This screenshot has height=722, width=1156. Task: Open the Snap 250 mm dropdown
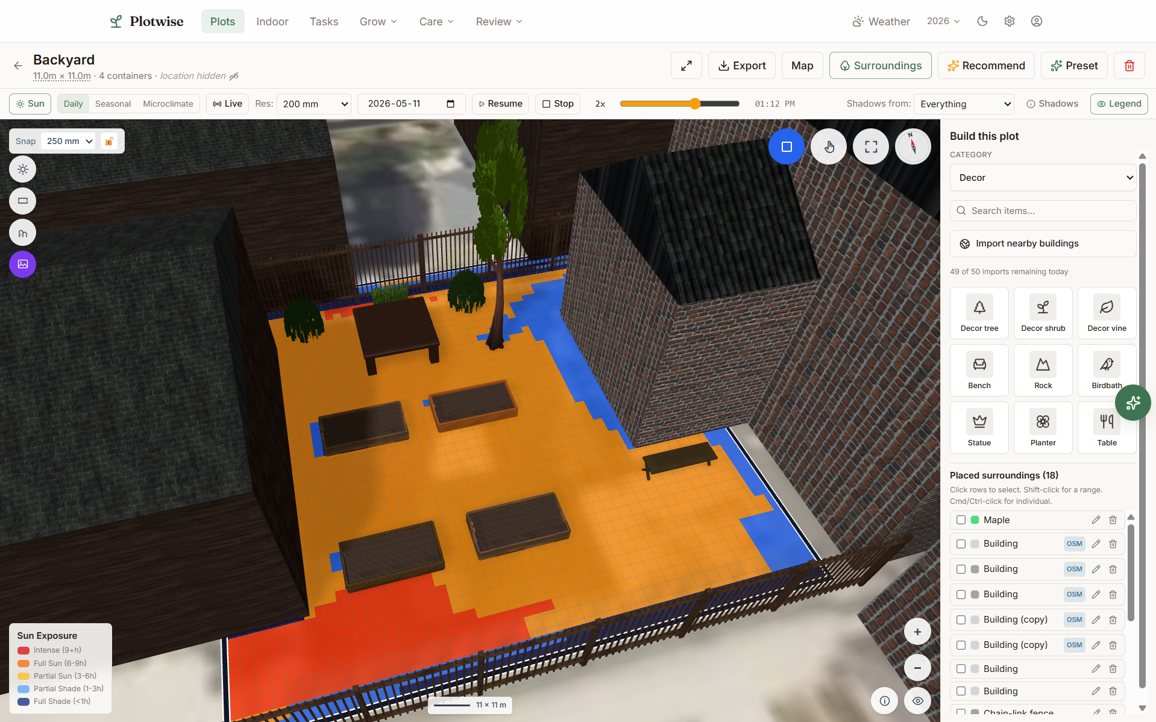click(68, 141)
